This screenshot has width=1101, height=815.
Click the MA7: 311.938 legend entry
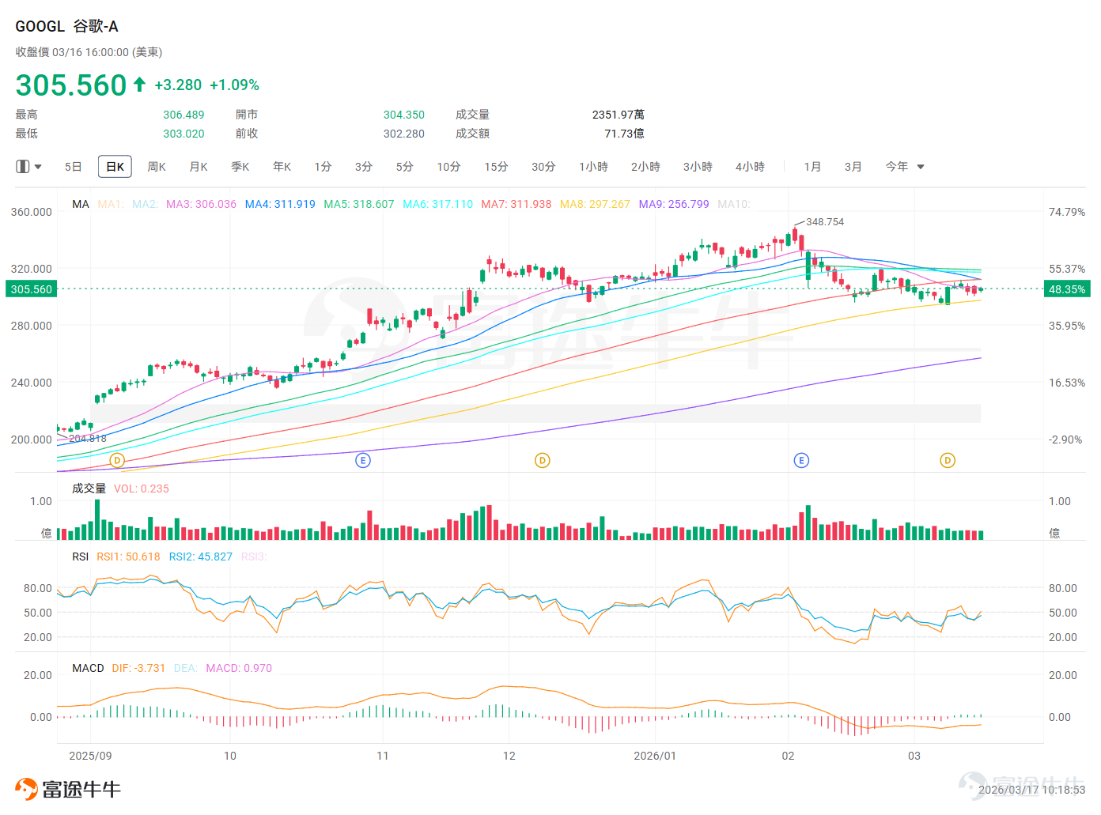516,204
